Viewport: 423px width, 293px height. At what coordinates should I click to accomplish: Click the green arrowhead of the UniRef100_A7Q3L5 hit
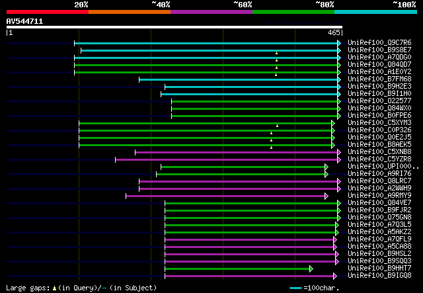pyautogui.click(x=336, y=226)
